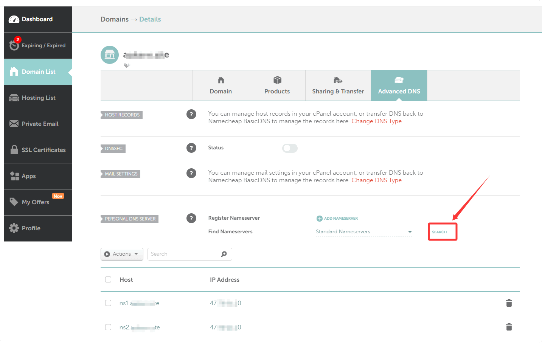The width and height of the screenshot is (542, 343).
Task: Open Profile in the sidebar
Action: (x=38, y=228)
